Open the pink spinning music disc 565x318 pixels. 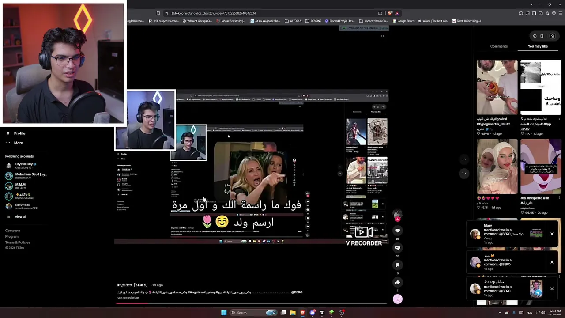click(x=398, y=299)
